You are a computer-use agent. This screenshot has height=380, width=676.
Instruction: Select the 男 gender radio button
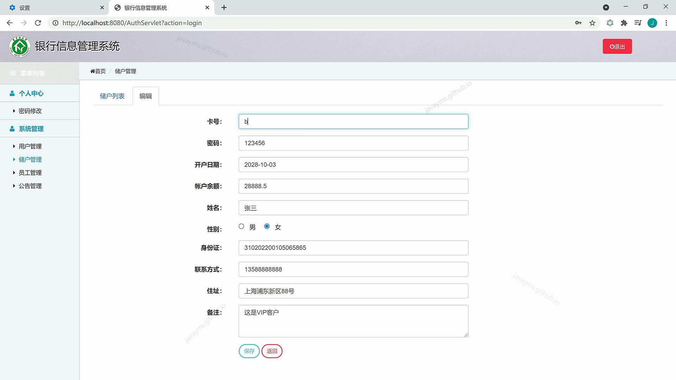(241, 226)
